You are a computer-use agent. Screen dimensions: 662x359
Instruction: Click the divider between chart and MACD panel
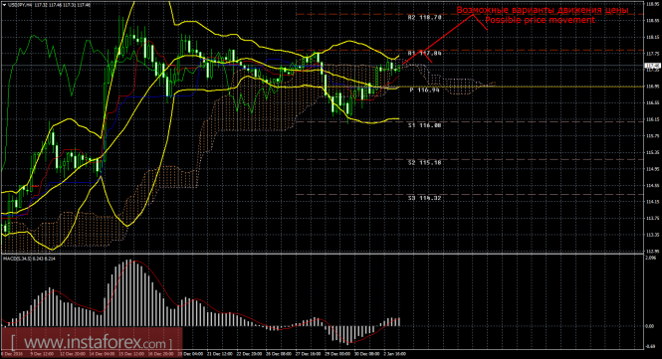pos(323,254)
